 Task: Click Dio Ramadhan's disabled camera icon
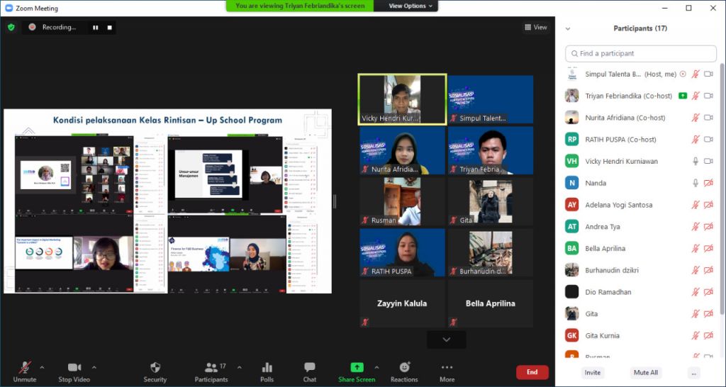click(x=708, y=292)
